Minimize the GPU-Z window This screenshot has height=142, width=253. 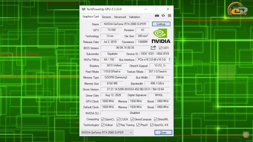click(x=146, y=9)
